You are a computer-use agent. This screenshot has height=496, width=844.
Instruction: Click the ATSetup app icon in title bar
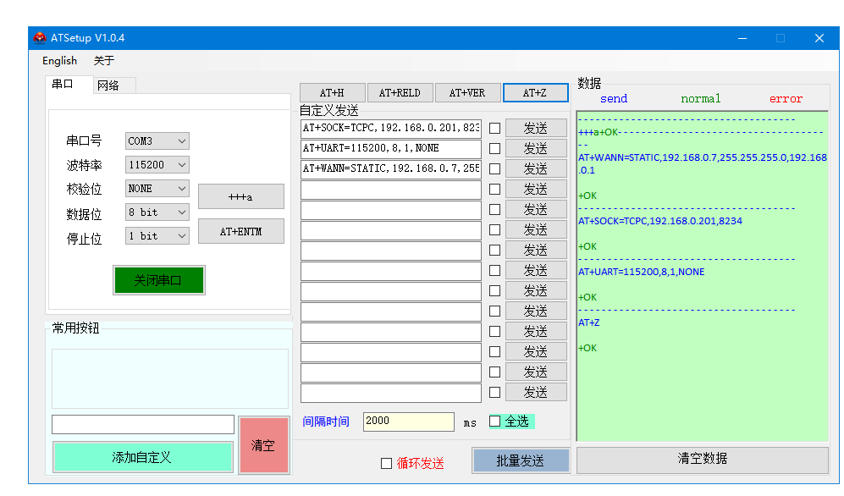[x=40, y=38]
